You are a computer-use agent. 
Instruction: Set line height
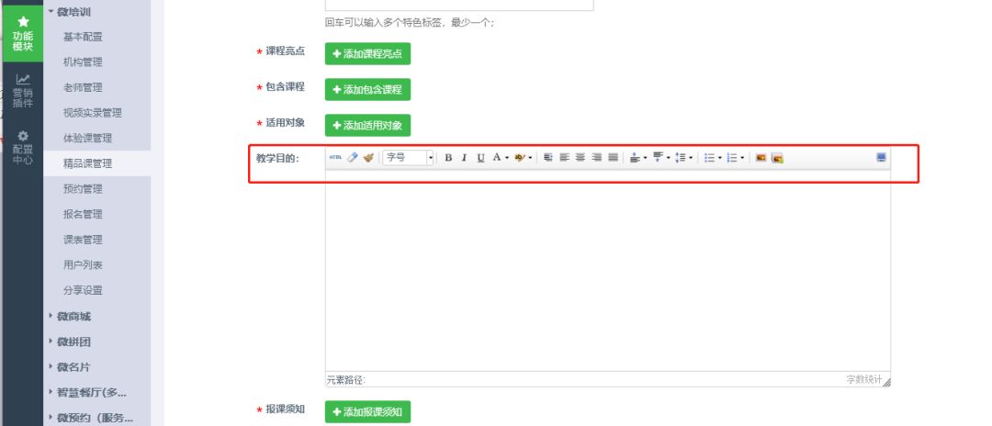(x=681, y=157)
